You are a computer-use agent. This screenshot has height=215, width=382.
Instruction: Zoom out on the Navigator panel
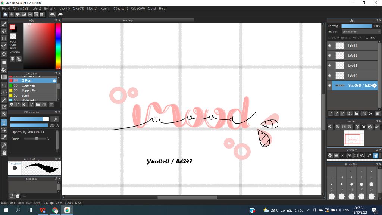pyautogui.click(x=350, y=127)
